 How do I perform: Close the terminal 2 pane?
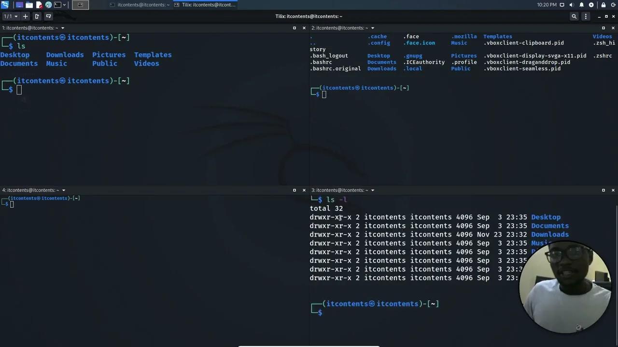(x=613, y=28)
